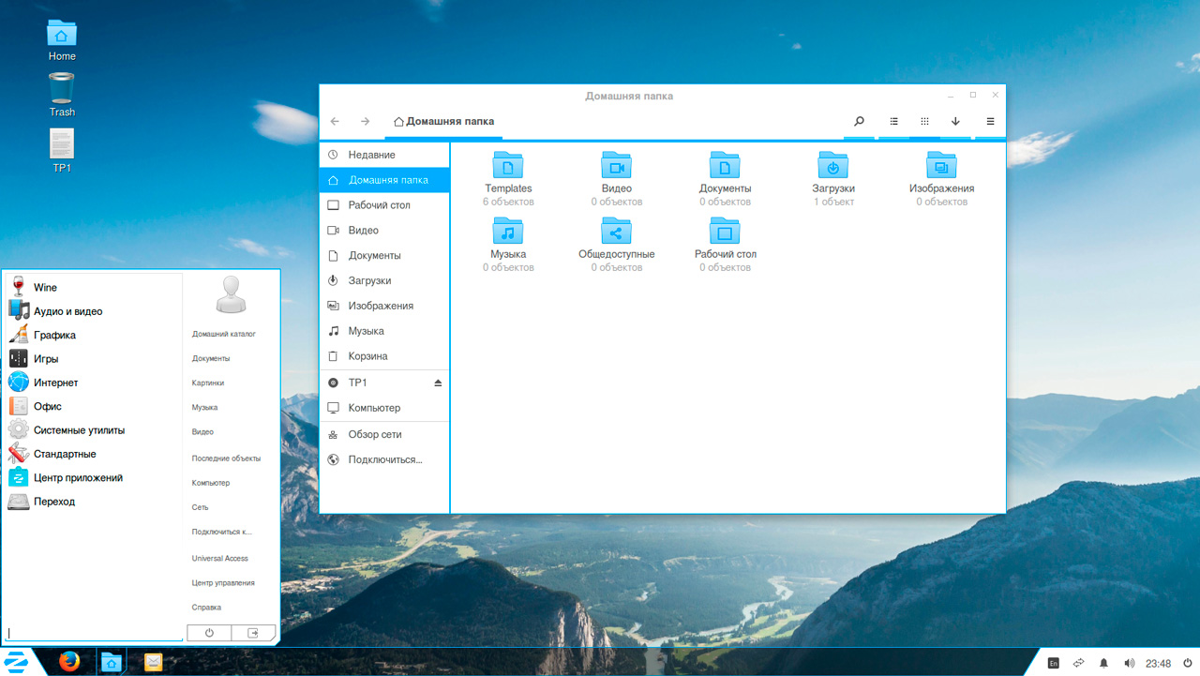Click the volume icon in system tray
1200x676 pixels.
coord(1129,663)
